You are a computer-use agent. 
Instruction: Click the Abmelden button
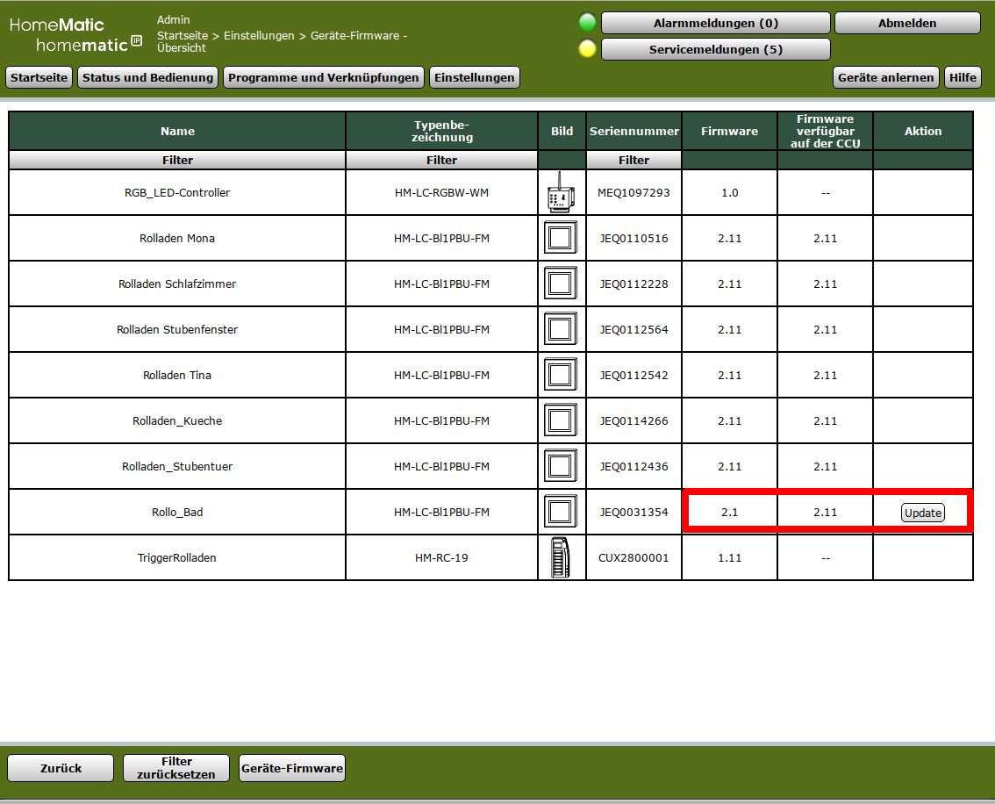tap(907, 23)
